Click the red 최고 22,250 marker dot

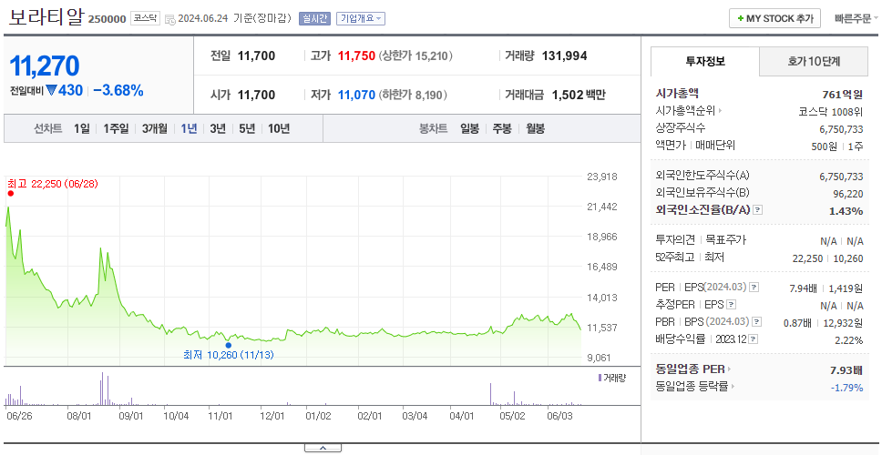point(10,193)
